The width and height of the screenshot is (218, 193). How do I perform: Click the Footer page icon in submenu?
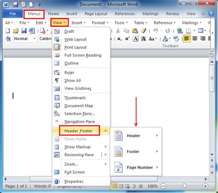click(118, 151)
